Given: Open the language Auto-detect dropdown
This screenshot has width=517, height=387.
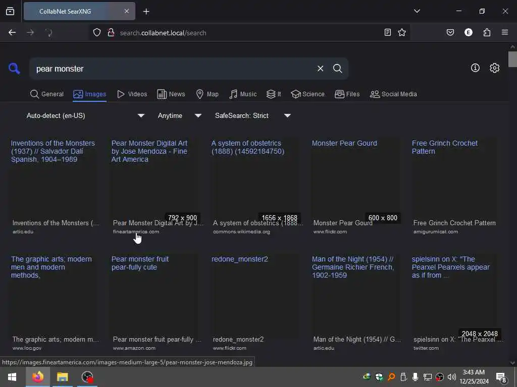Looking at the screenshot, I should click(85, 115).
